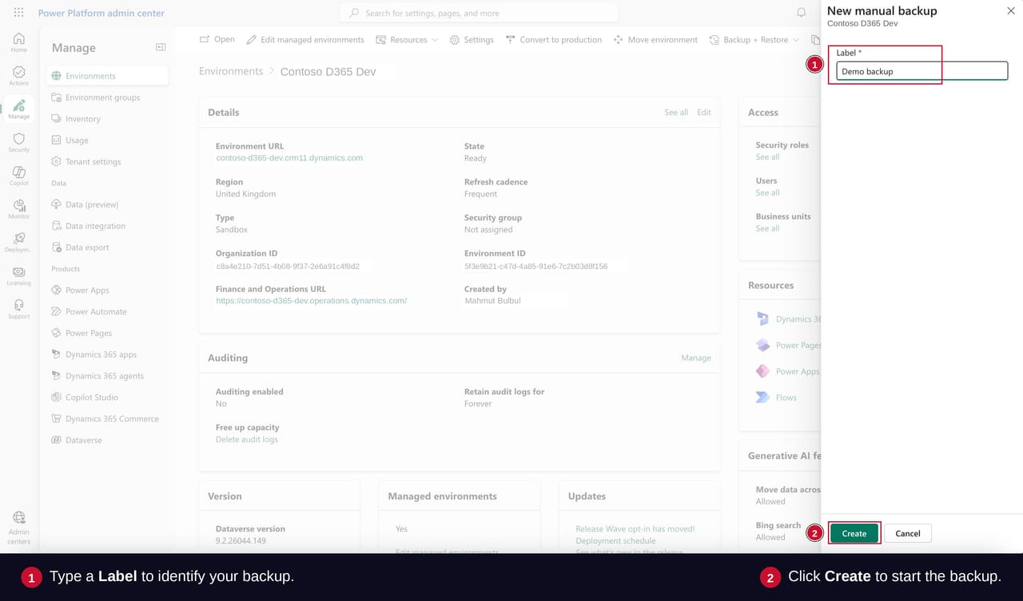Click the Flows resource icon

click(x=762, y=397)
